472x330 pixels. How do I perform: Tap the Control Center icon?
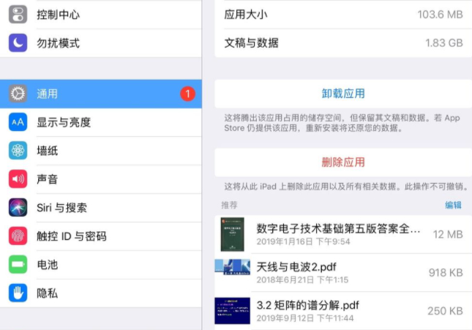point(18,14)
